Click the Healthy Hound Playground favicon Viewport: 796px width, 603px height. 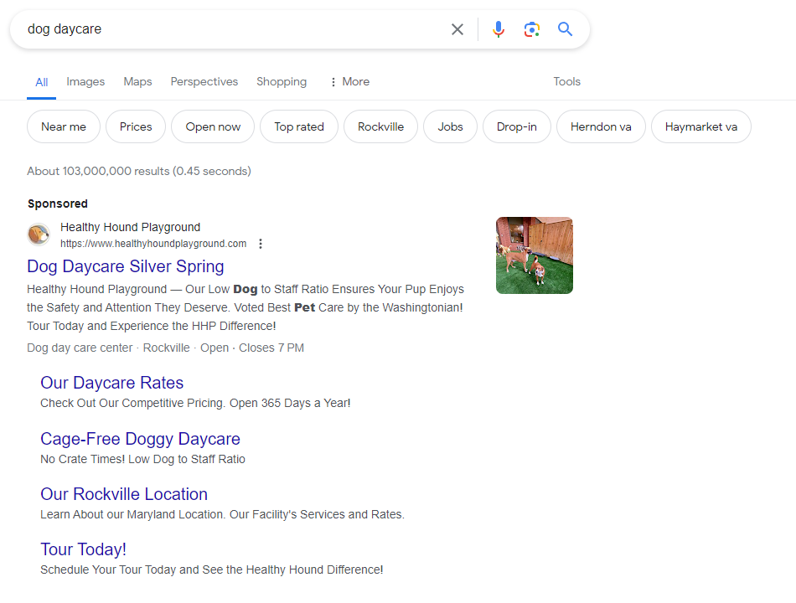[39, 234]
